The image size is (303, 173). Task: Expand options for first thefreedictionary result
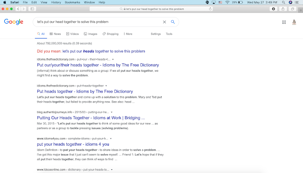pyautogui.click(x=113, y=60)
